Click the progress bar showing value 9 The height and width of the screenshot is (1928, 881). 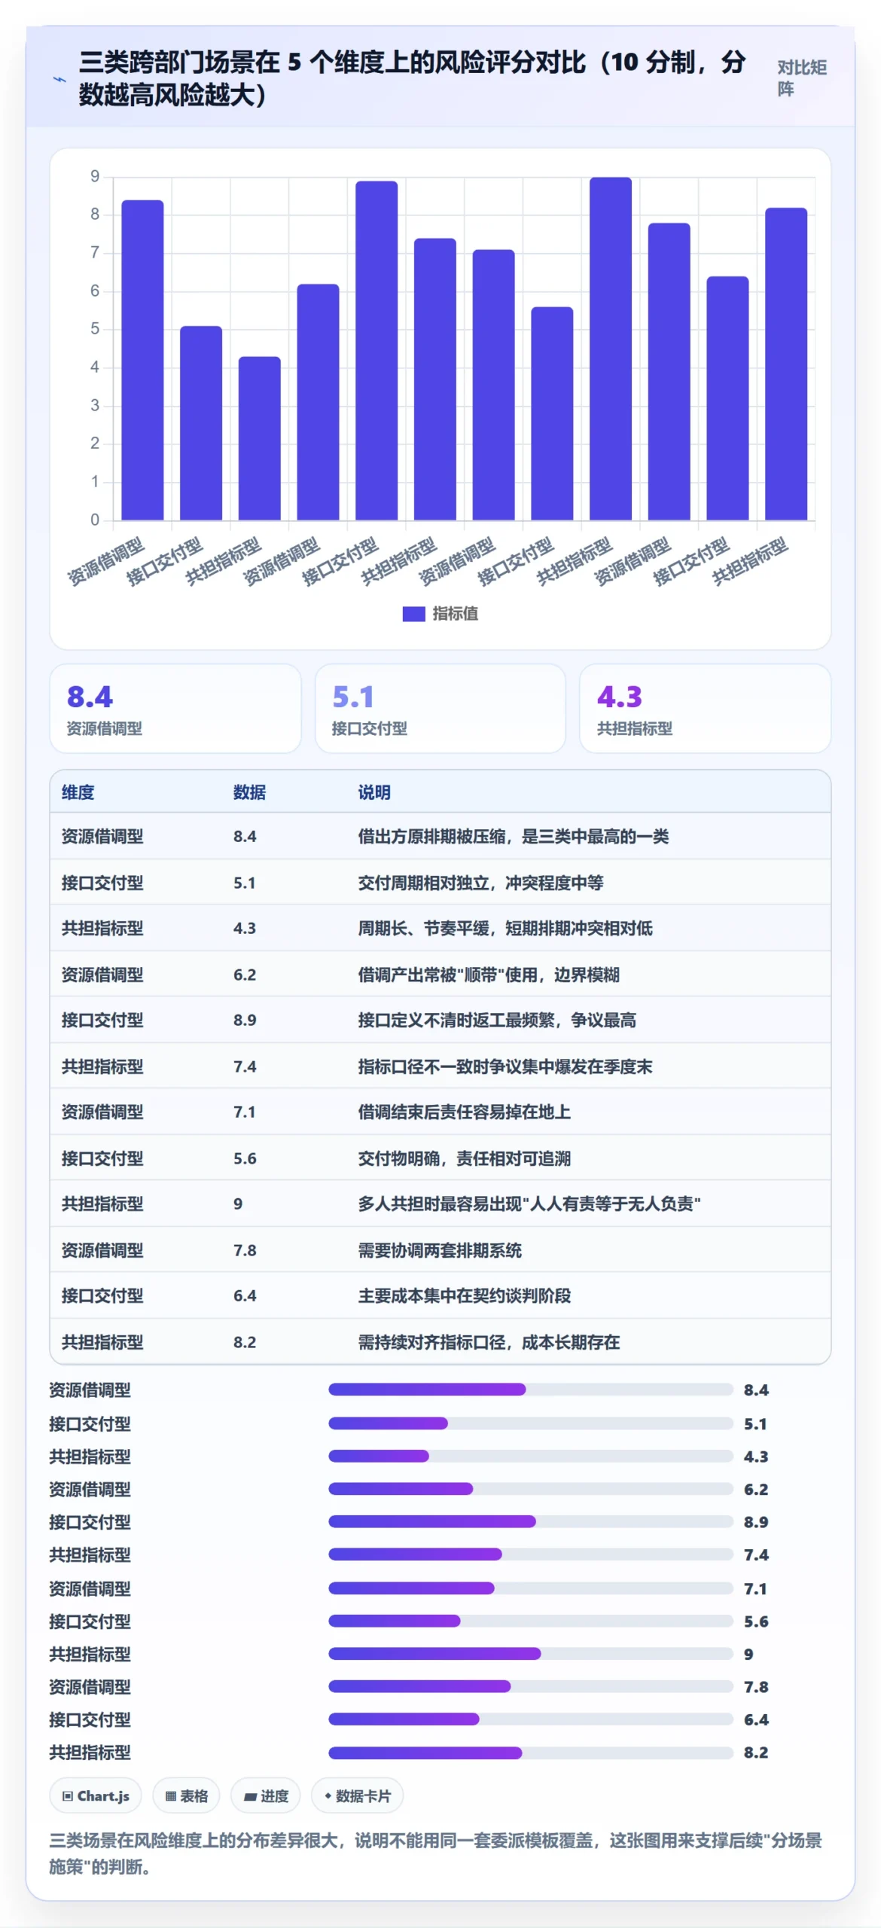pyautogui.click(x=531, y=1654)
